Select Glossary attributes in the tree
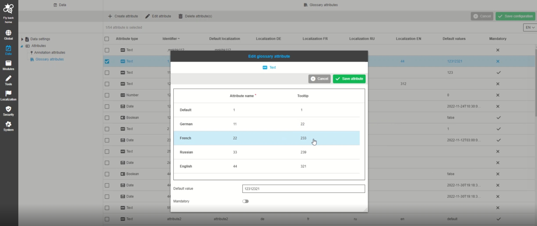This screenshot has width=537, height=226. [x=50, y=59]
